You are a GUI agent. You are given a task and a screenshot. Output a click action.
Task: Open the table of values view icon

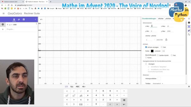point(24,19)
